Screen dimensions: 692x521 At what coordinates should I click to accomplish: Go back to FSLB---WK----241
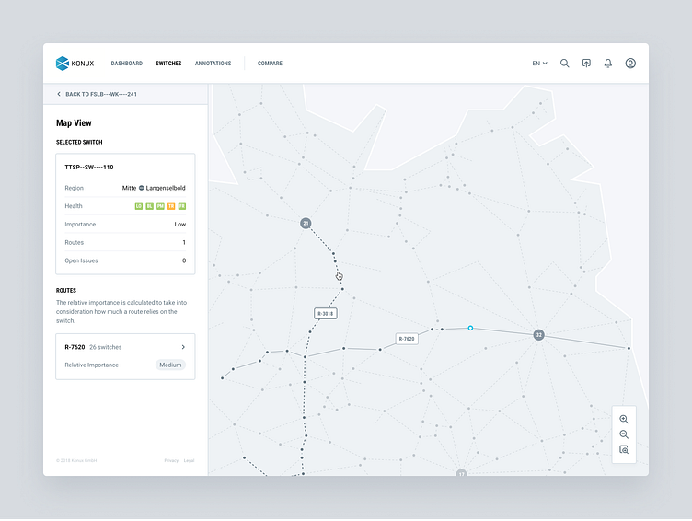click(97, 94)
